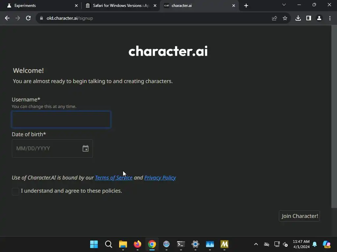This screenshot has width=337, height=252.
Task: Open clock showing 11:47 AM
Action: 301,244
